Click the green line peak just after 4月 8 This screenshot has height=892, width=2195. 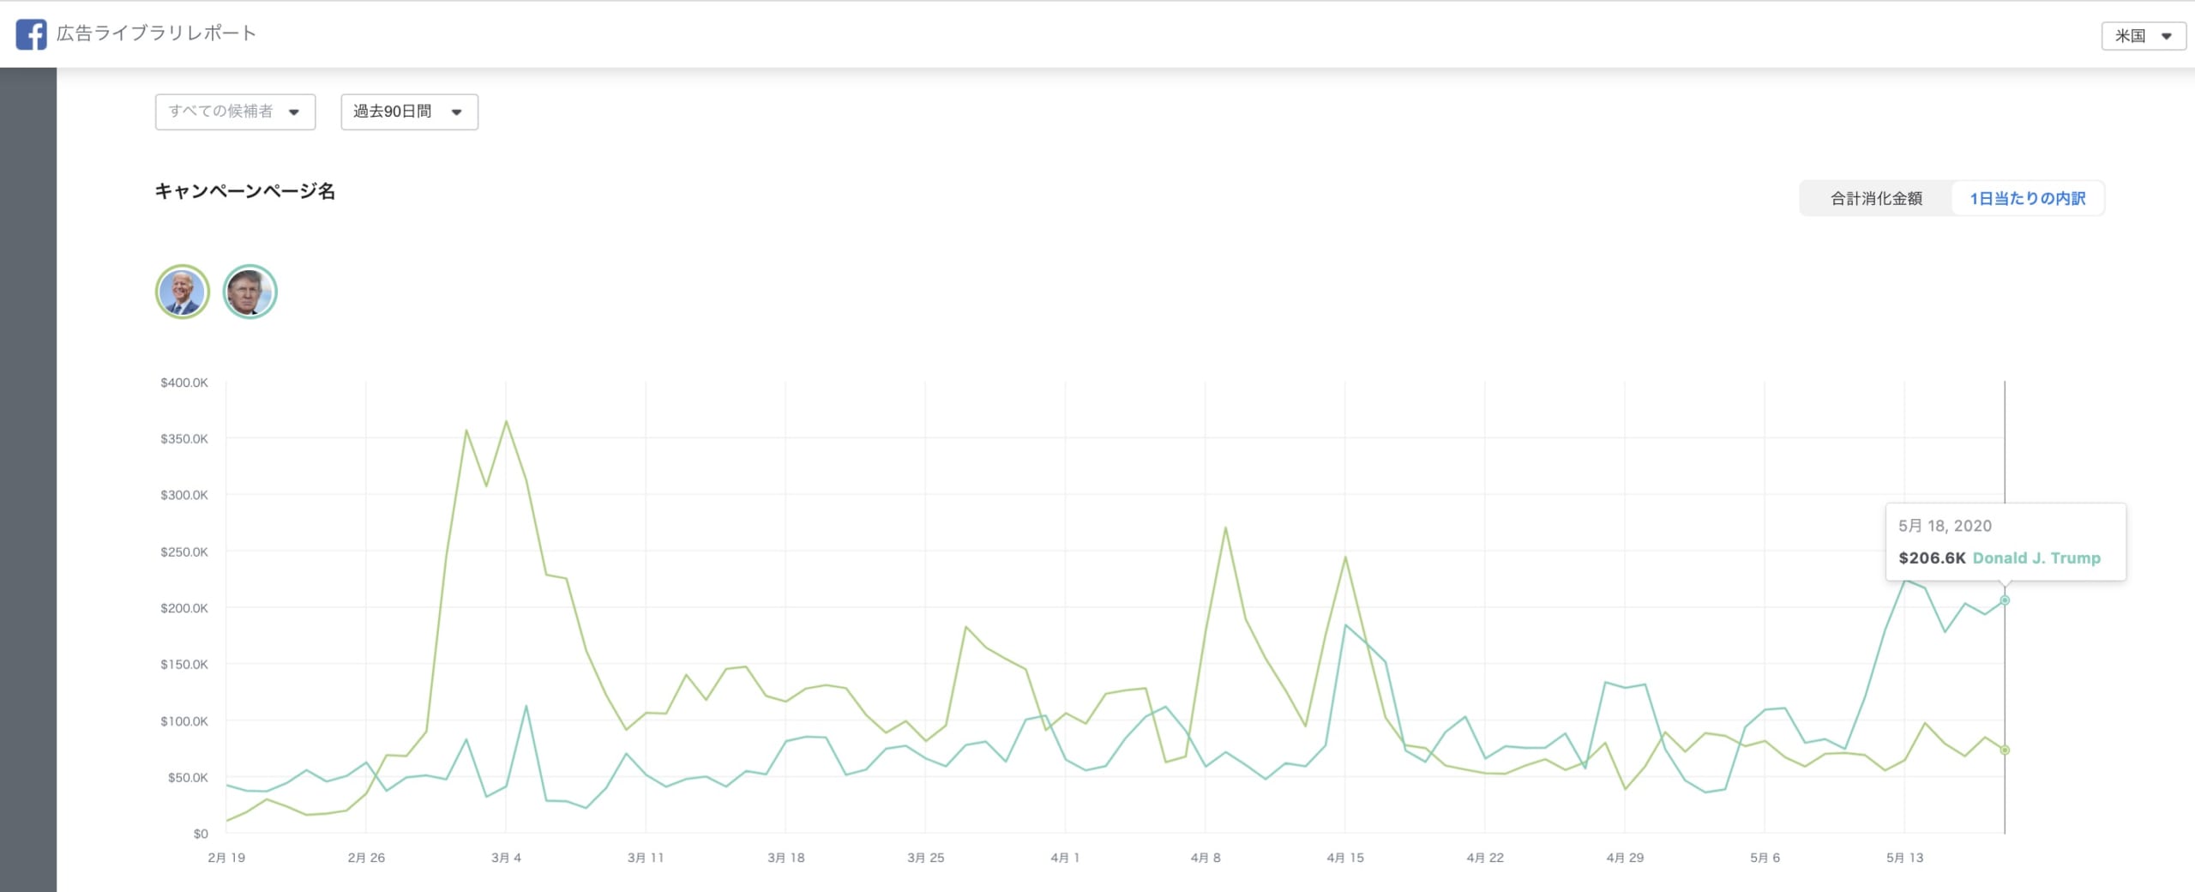coord(1225,527)
